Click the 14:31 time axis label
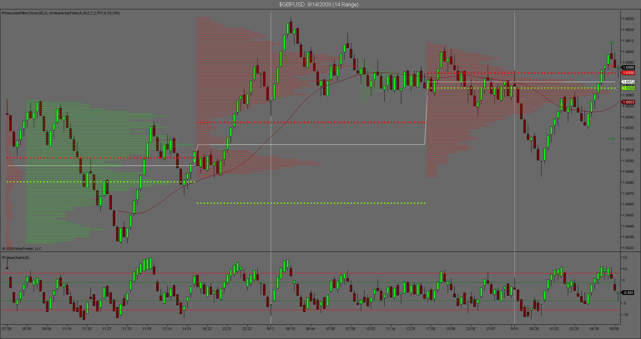Viewport: 641px width, 339px height. (x=187, y=329)
